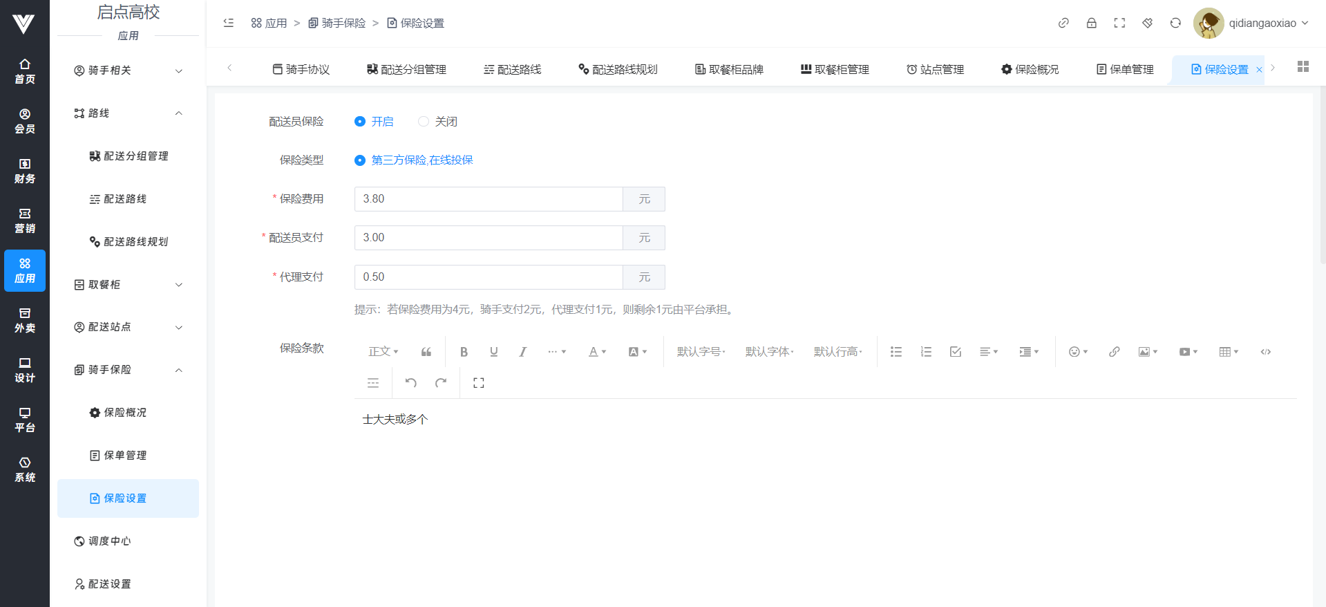The width and height of the screenshot is (1326, 607).
Task: Open the font color picker
Action: click(x=596, y=352)
